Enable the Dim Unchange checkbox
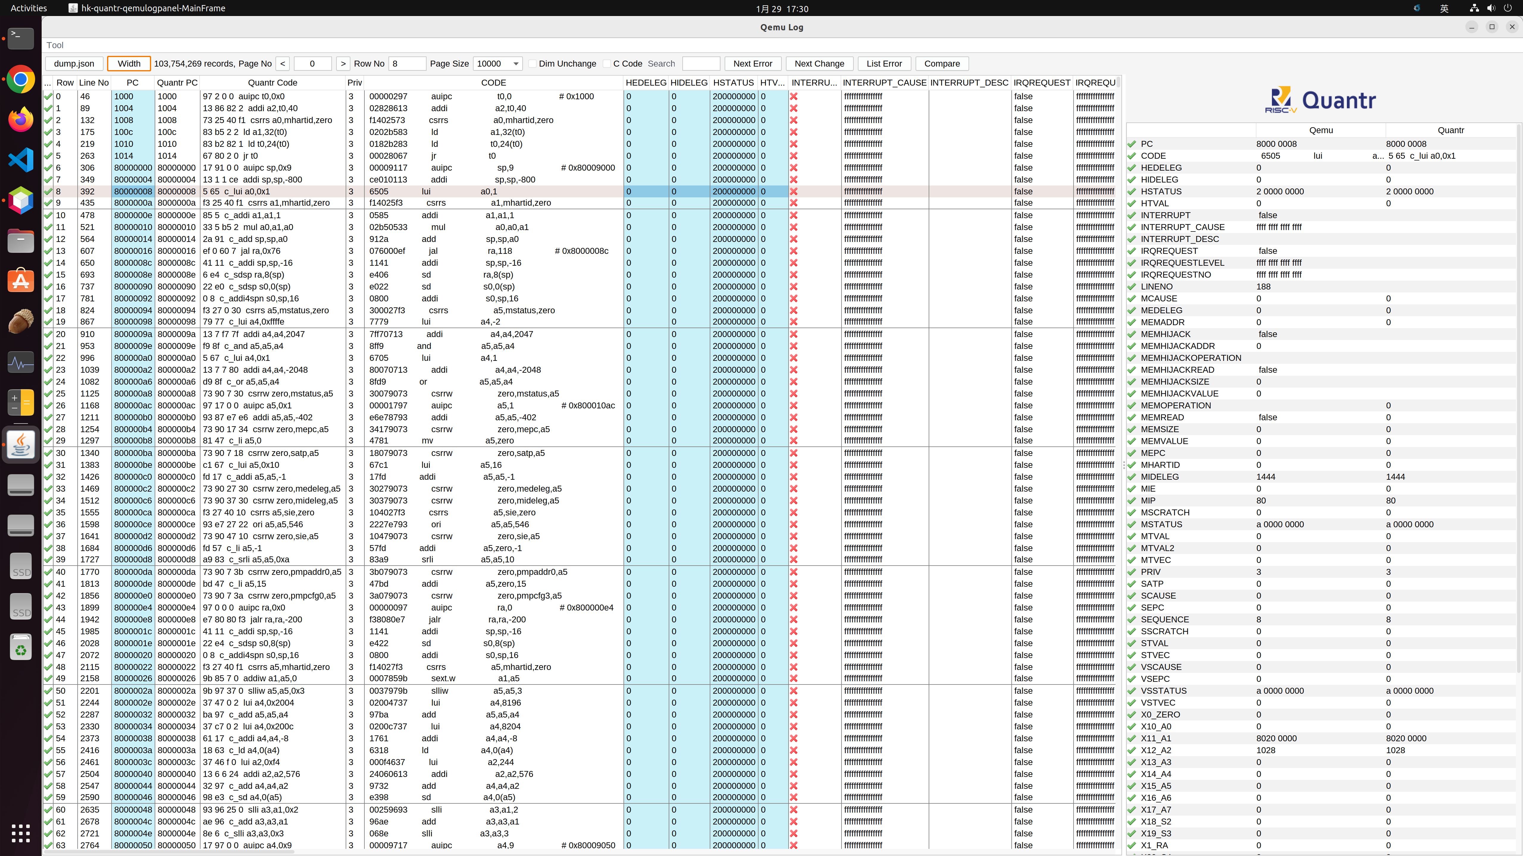The width and height of the screenshot is (1523, 856). coord(533,64)
